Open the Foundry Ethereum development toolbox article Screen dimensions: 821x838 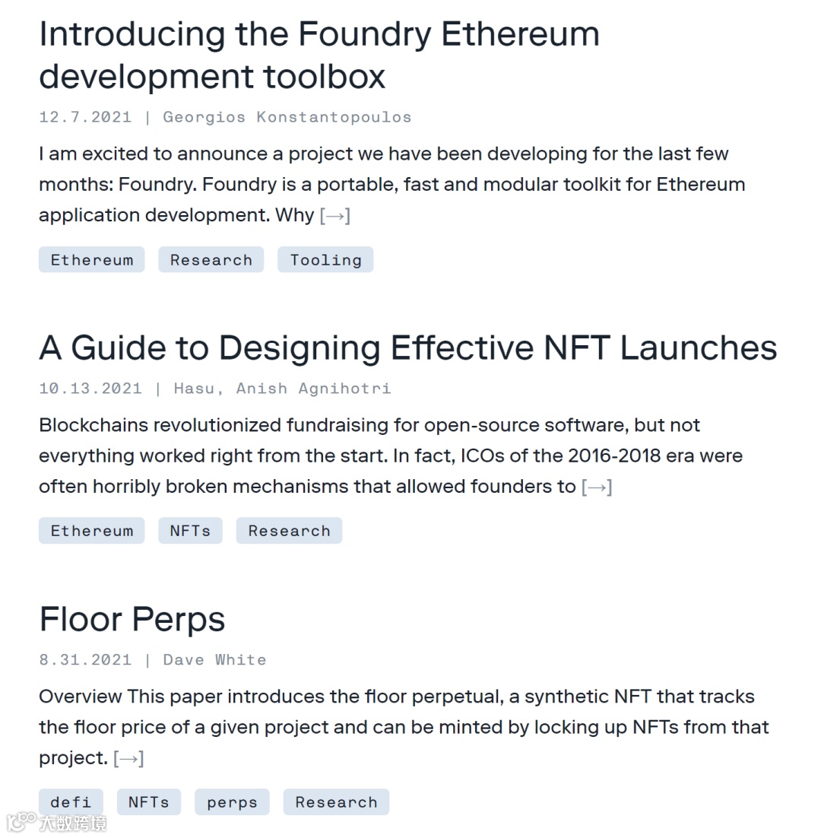(x=319, y=55)
